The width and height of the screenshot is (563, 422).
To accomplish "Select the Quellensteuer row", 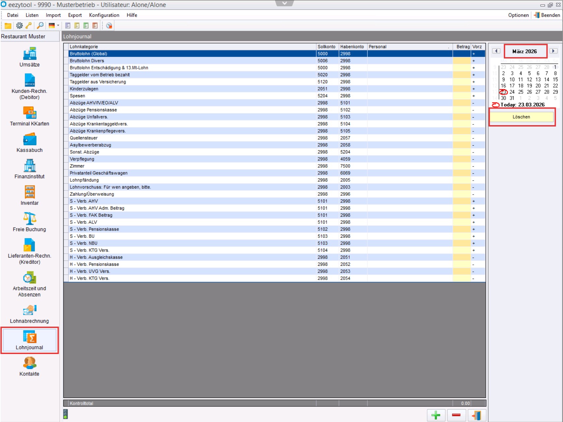I will coord(191,138).
